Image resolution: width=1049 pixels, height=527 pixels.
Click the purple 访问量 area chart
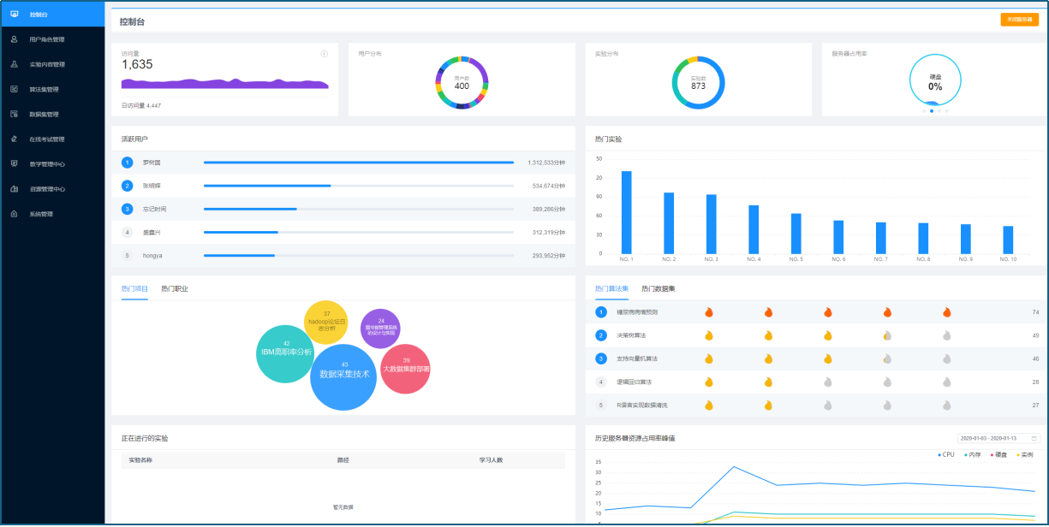coord(224,83)
